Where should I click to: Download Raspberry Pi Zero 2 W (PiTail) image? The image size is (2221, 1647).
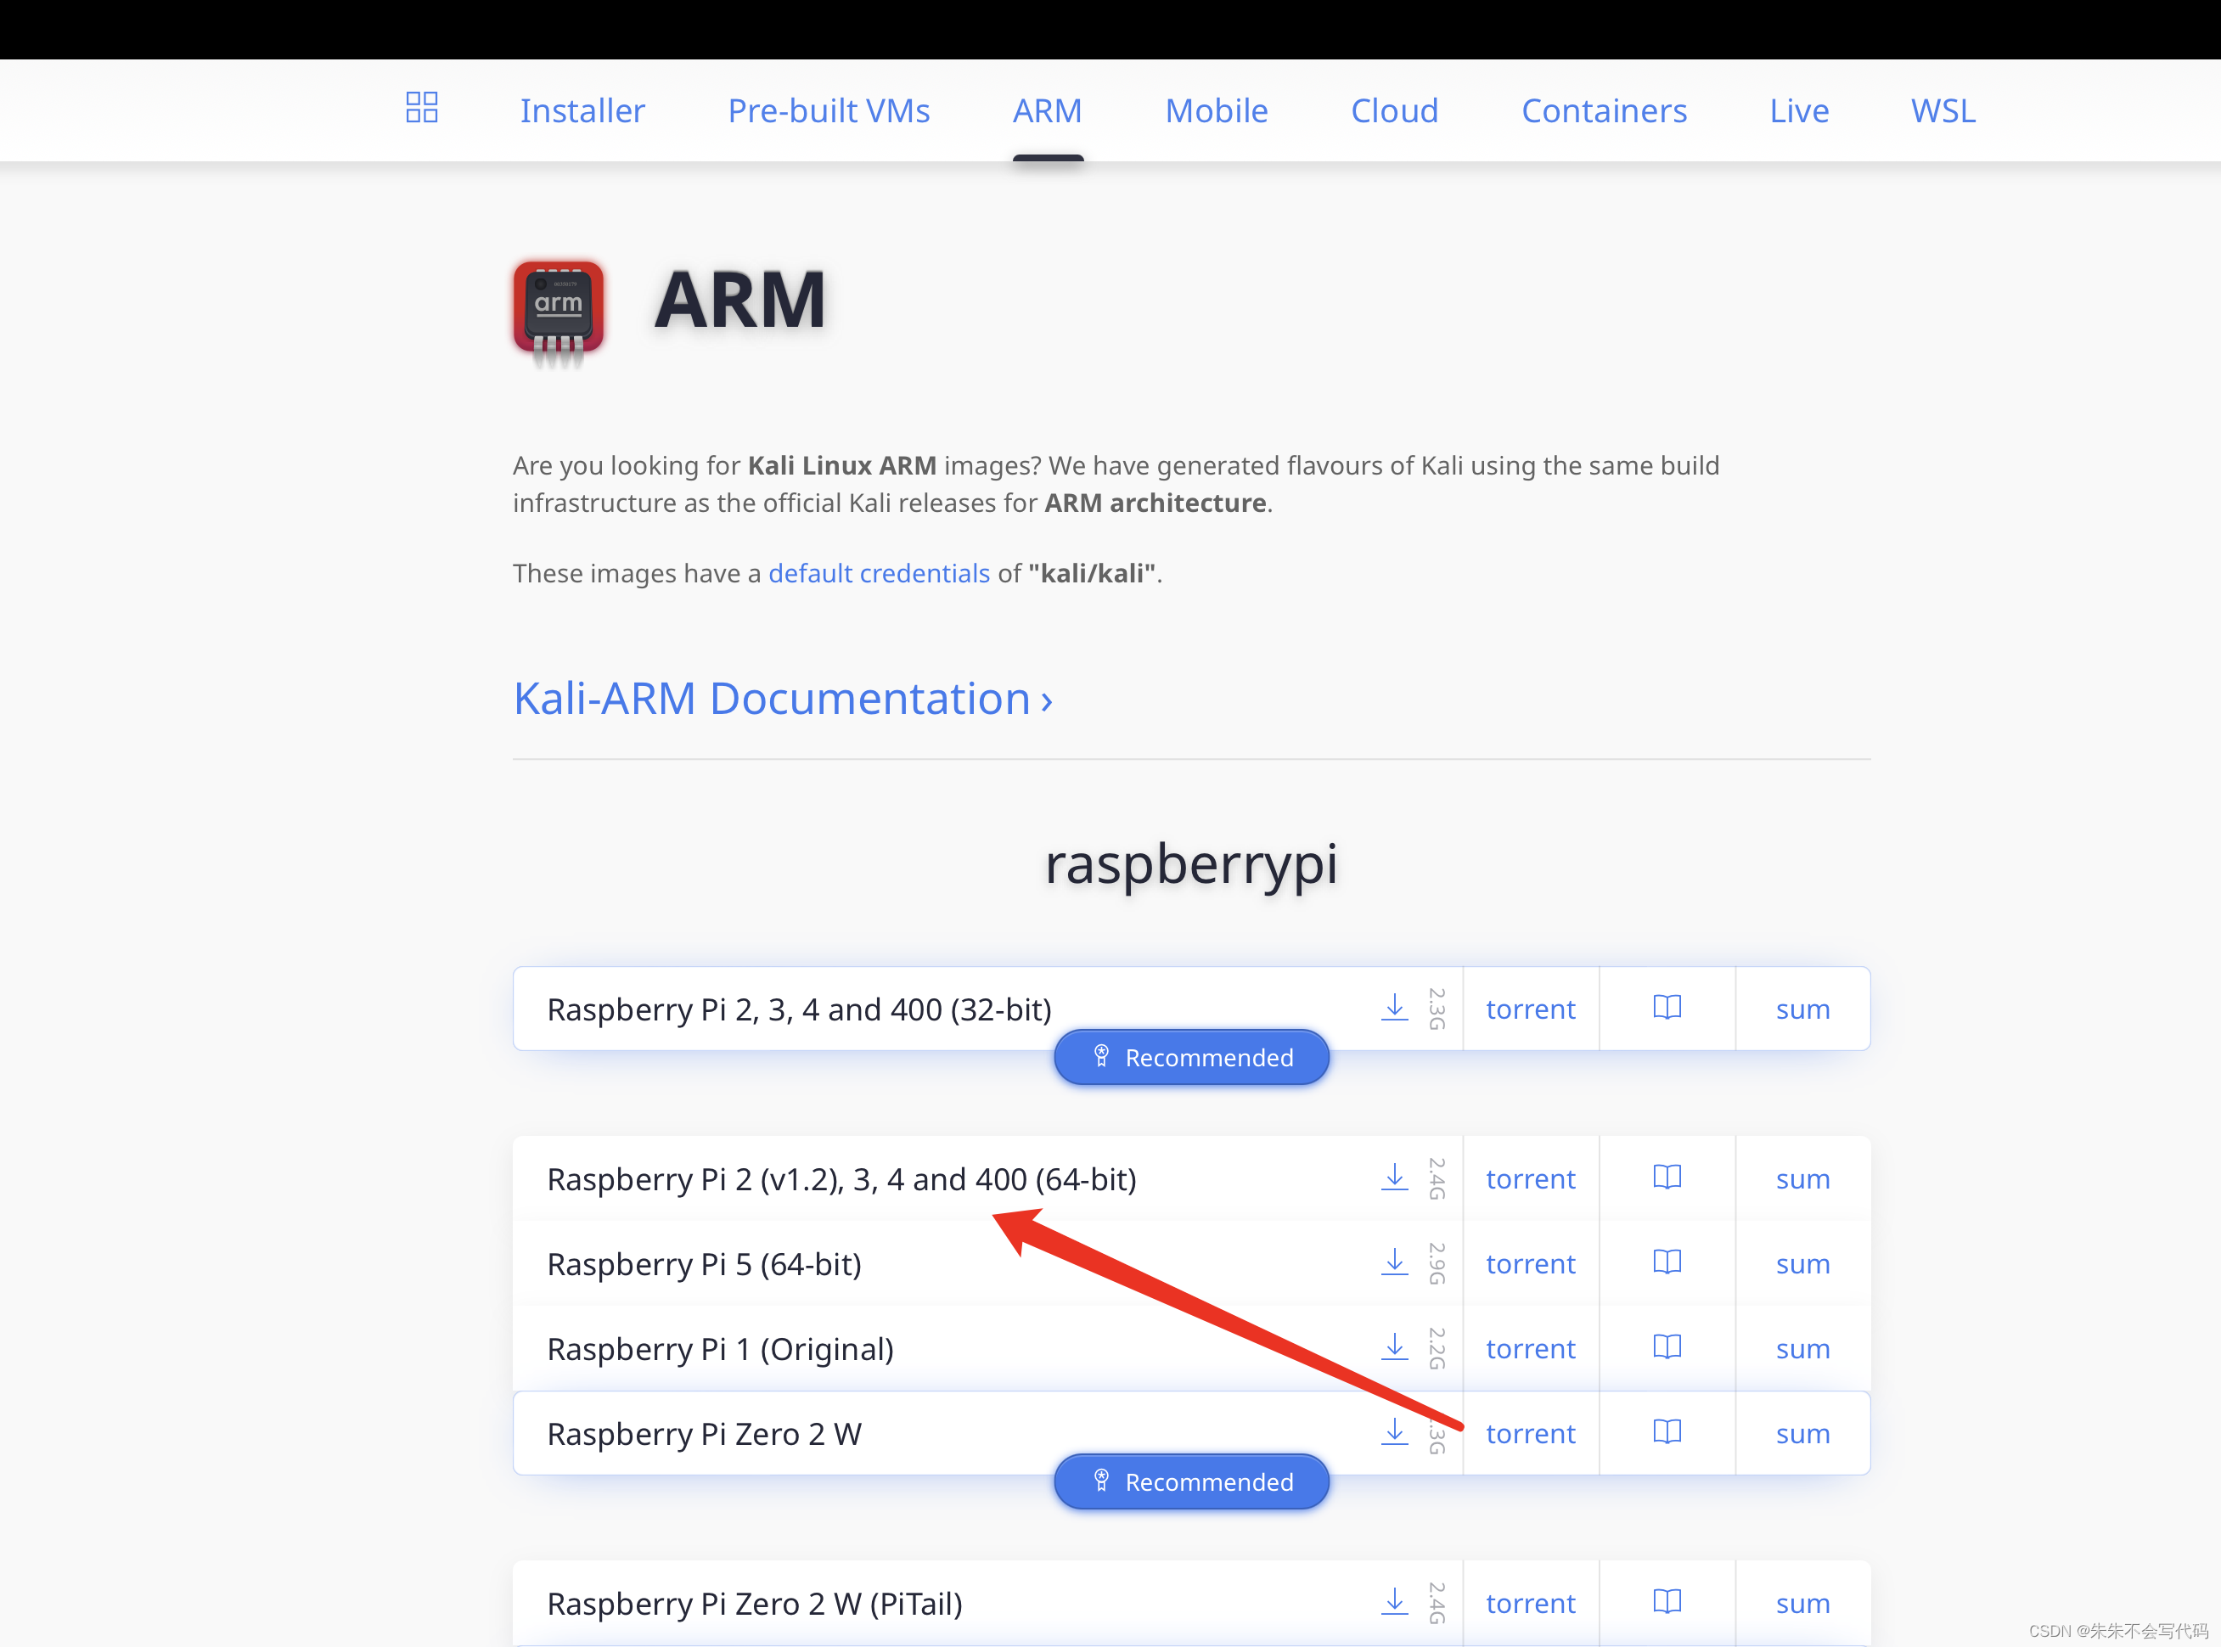click(1395, 1601)
